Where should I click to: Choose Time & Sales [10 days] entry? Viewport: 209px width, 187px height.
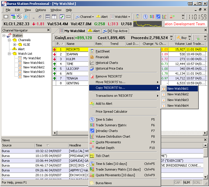click(125, 164)
